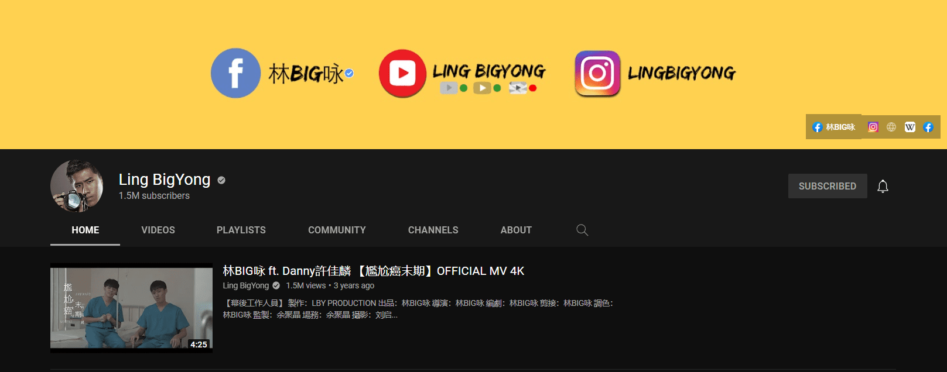Click the Ling BigYong uploader name under the video

[x=246, y=285]
